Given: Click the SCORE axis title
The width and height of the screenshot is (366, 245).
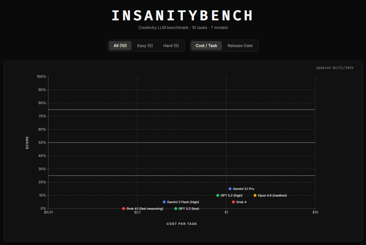Looking at the screenshot, I should 27,143.
